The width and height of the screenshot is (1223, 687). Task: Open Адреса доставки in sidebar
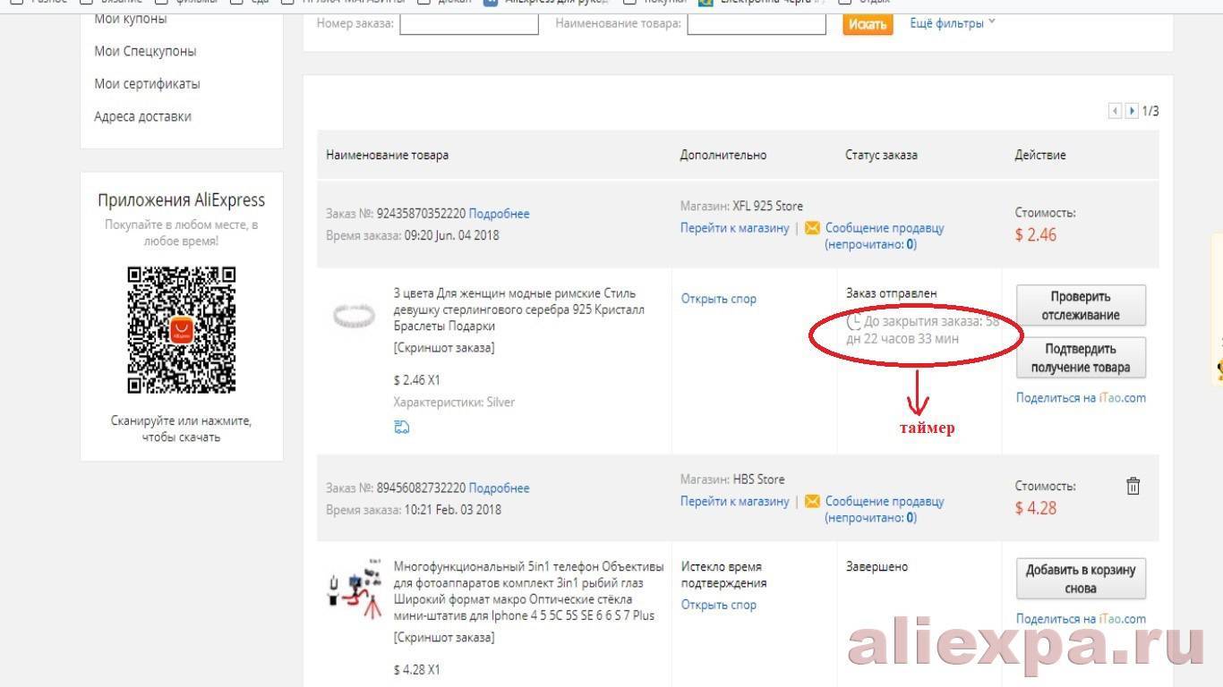[x=142, y=116]
